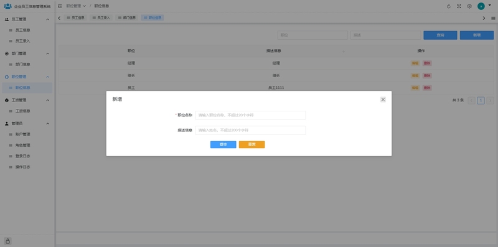498x247 pixels.
Task: Select page 1 in pagination
Action: [481, 101]
